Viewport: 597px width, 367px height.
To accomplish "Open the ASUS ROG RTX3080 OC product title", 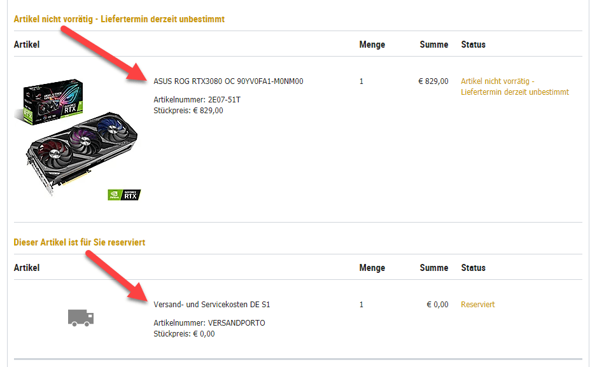I will [228, 81].
